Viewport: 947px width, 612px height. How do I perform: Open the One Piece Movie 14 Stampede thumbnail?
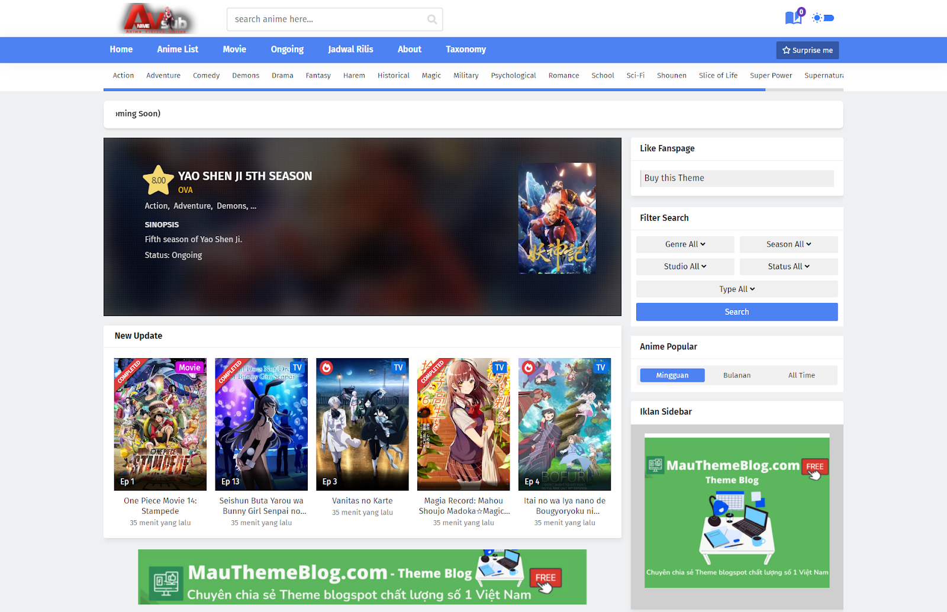[x=160, y=424]
